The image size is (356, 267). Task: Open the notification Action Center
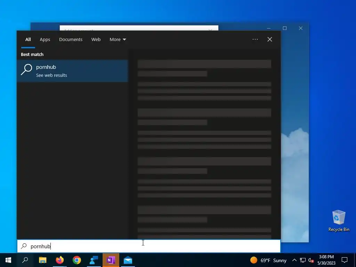click(345, 260)
